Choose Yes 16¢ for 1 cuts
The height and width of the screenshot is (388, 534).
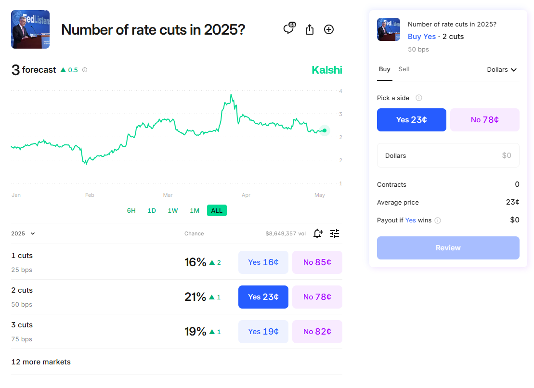pos(263,262)
